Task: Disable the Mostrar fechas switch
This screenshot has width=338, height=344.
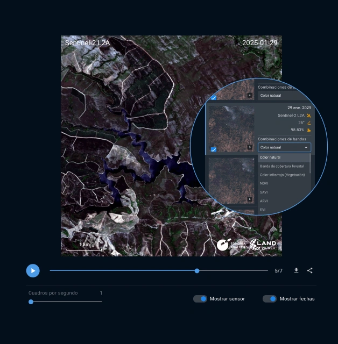Action: coord(270,299)
